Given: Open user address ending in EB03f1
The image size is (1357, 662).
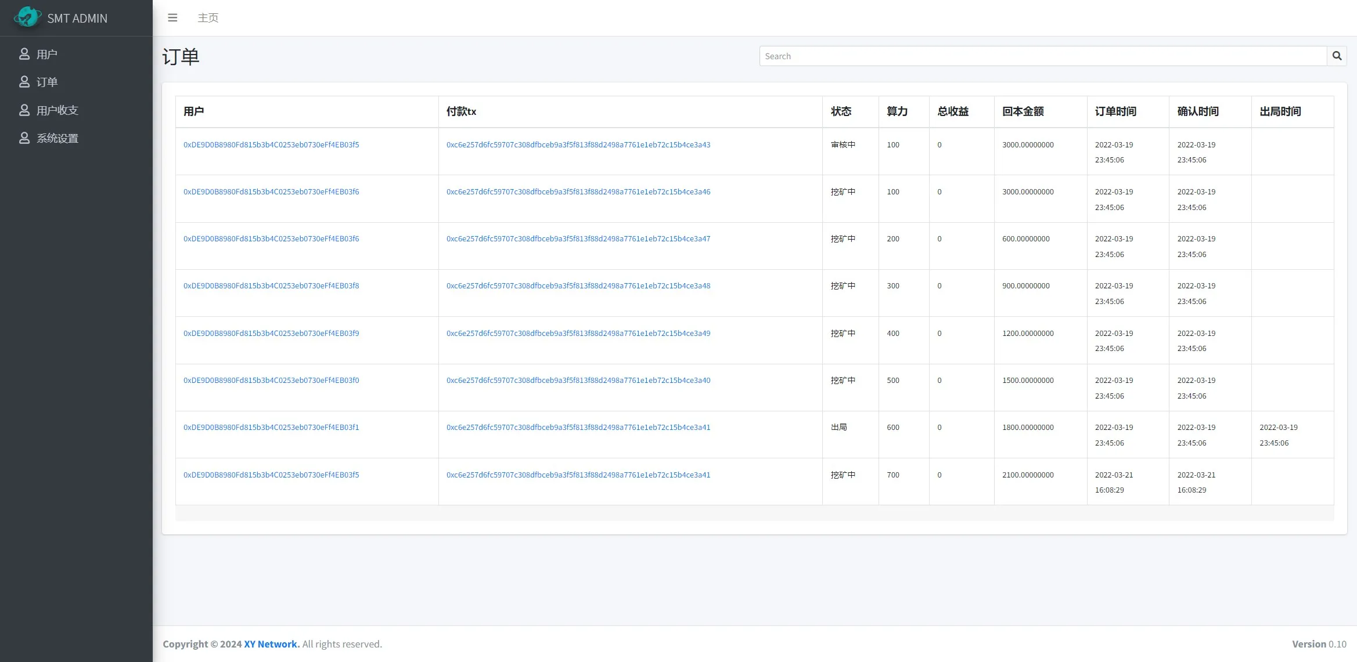Looking at the screenshot, I should point(271,427).
